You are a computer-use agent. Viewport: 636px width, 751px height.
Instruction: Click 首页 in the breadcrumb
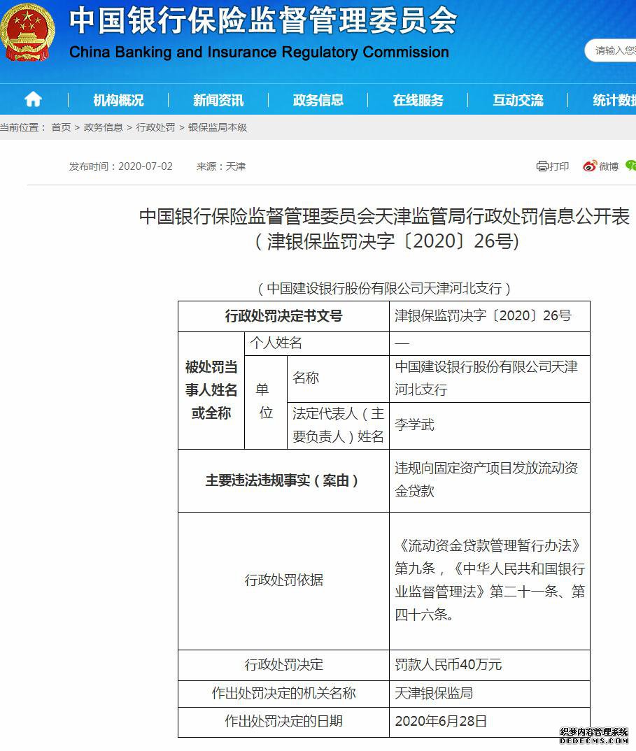point(61,127)
